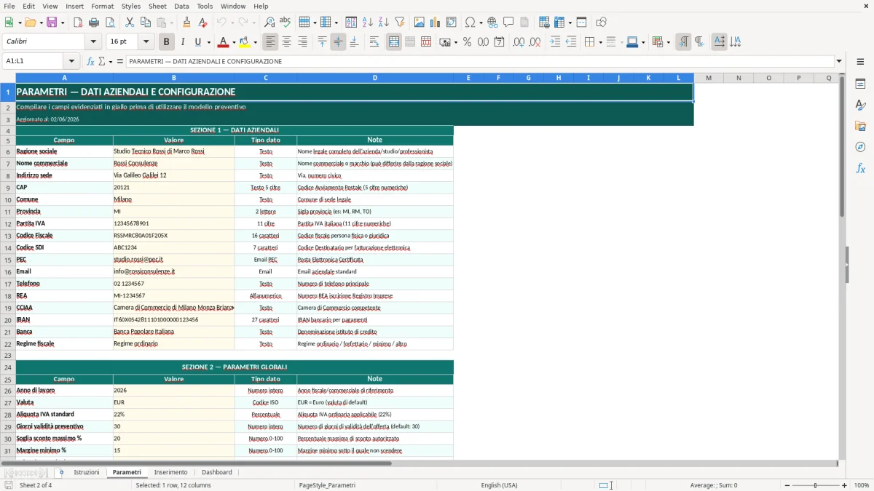874x491 pixels.
Task: Switch to the Dashboard sheet tab
Action: point(217,473)
